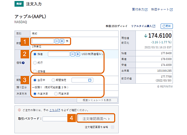This screenshot has height=135, width=187.
Task: Click the NASDAQ market label
Action: coord(21,22)
